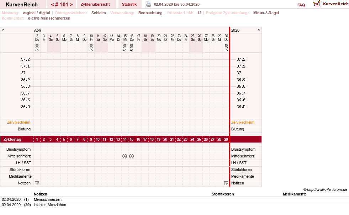Screen dimensions: 349x215
Task: Open the FAQ link
Action: click(301, 5)
